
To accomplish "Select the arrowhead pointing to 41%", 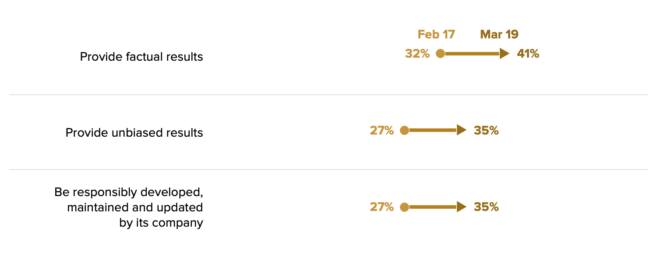I will [x=505, y=54].
